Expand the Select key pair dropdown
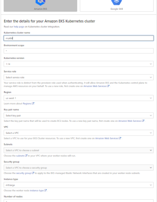 click(78, 115)
